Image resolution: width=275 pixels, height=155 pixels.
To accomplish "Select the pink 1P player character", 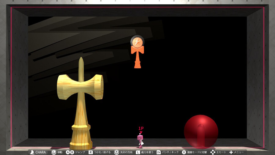I will click(x=140, y=141).
